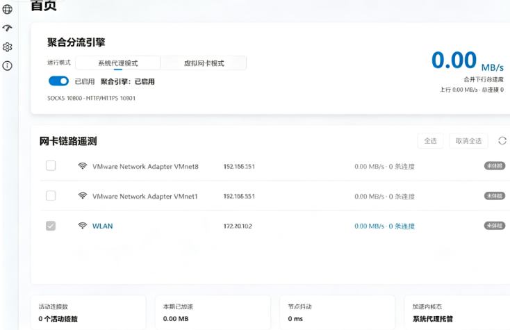
Task: Select the WLAN adapter name
Action: [x=102, y=226]
